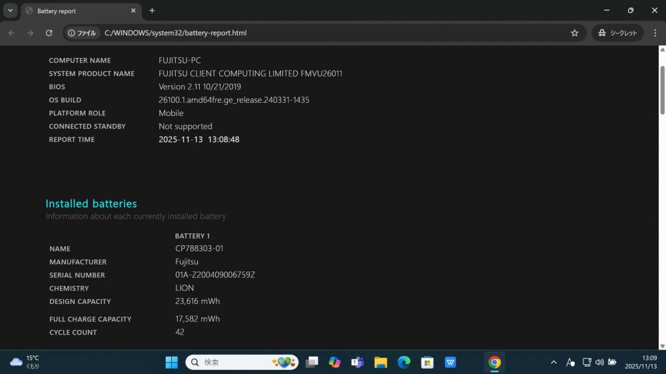Viewport: 666px width, 374px height.
Task: Open the volume tray icon
Action: pyautogui.click(x=599, y=362)
